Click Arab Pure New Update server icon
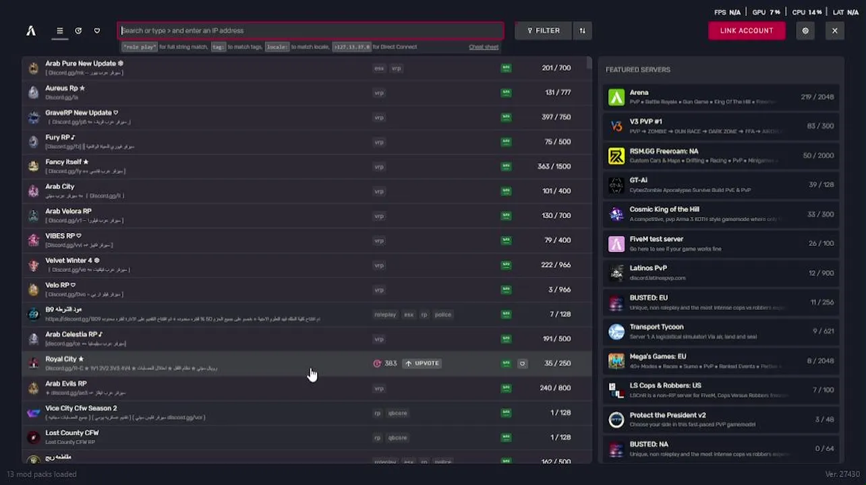Image resolution: width=866 pixels, height=485 pixels. click(34, 68)
